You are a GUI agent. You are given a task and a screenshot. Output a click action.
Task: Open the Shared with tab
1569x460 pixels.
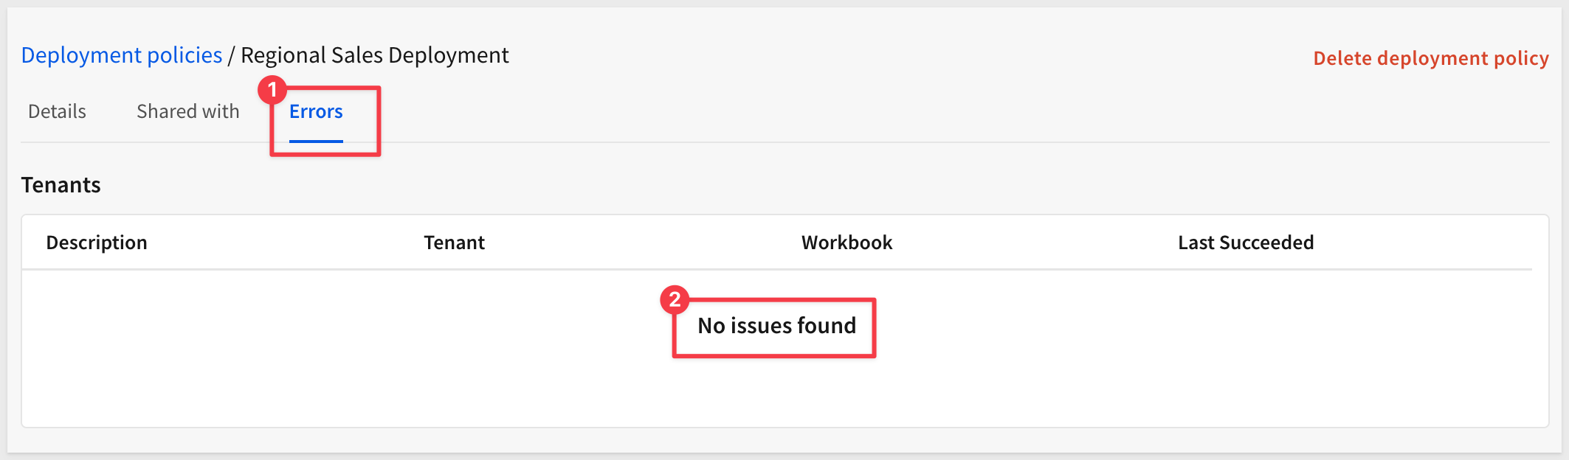pos(188,111)
